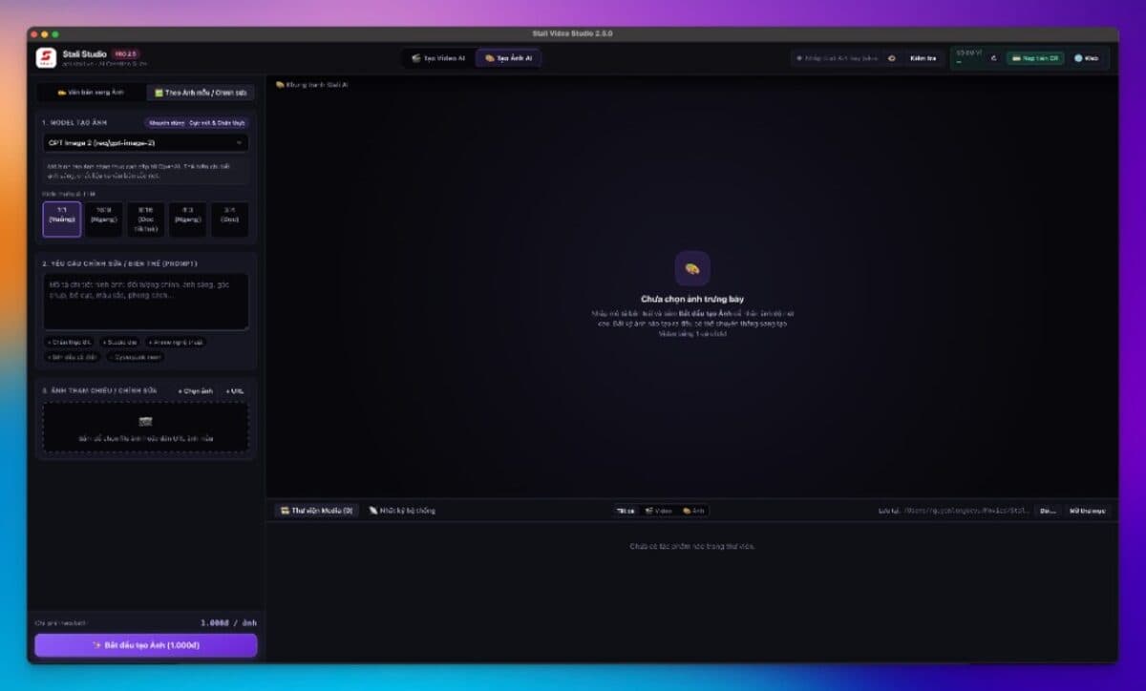Viewport: 1146px width, 691px height.
Task: Open the GPT Image 2 model dropdown
Action: [146, 142]
